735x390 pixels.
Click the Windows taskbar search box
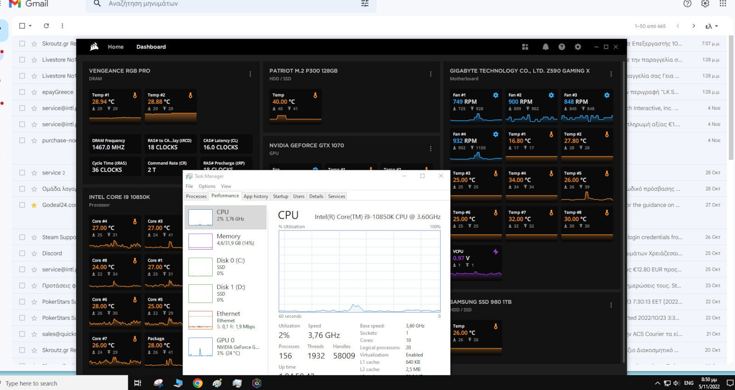coord(64,383)
